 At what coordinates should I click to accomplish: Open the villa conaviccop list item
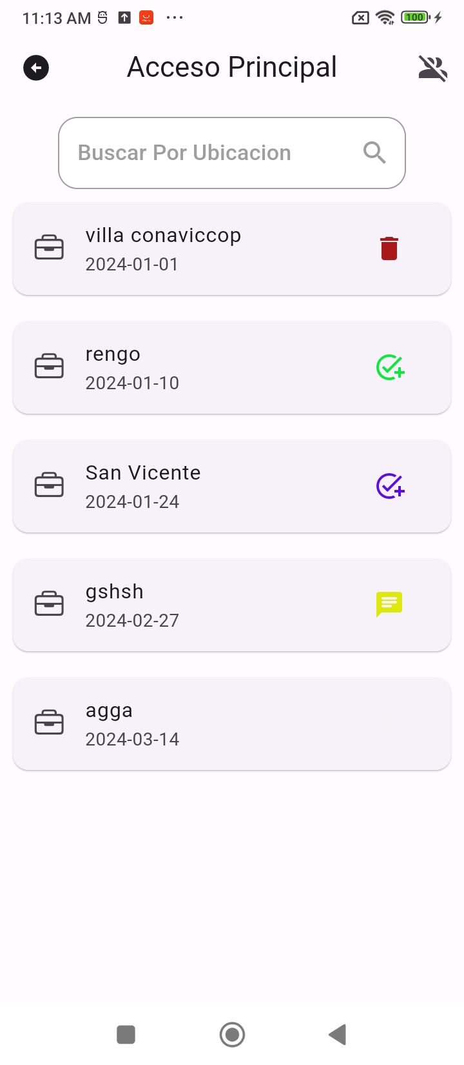click(x=213, y=249)
